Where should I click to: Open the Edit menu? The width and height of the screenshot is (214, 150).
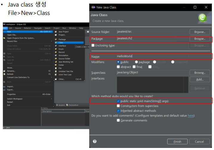coord(10,28)
